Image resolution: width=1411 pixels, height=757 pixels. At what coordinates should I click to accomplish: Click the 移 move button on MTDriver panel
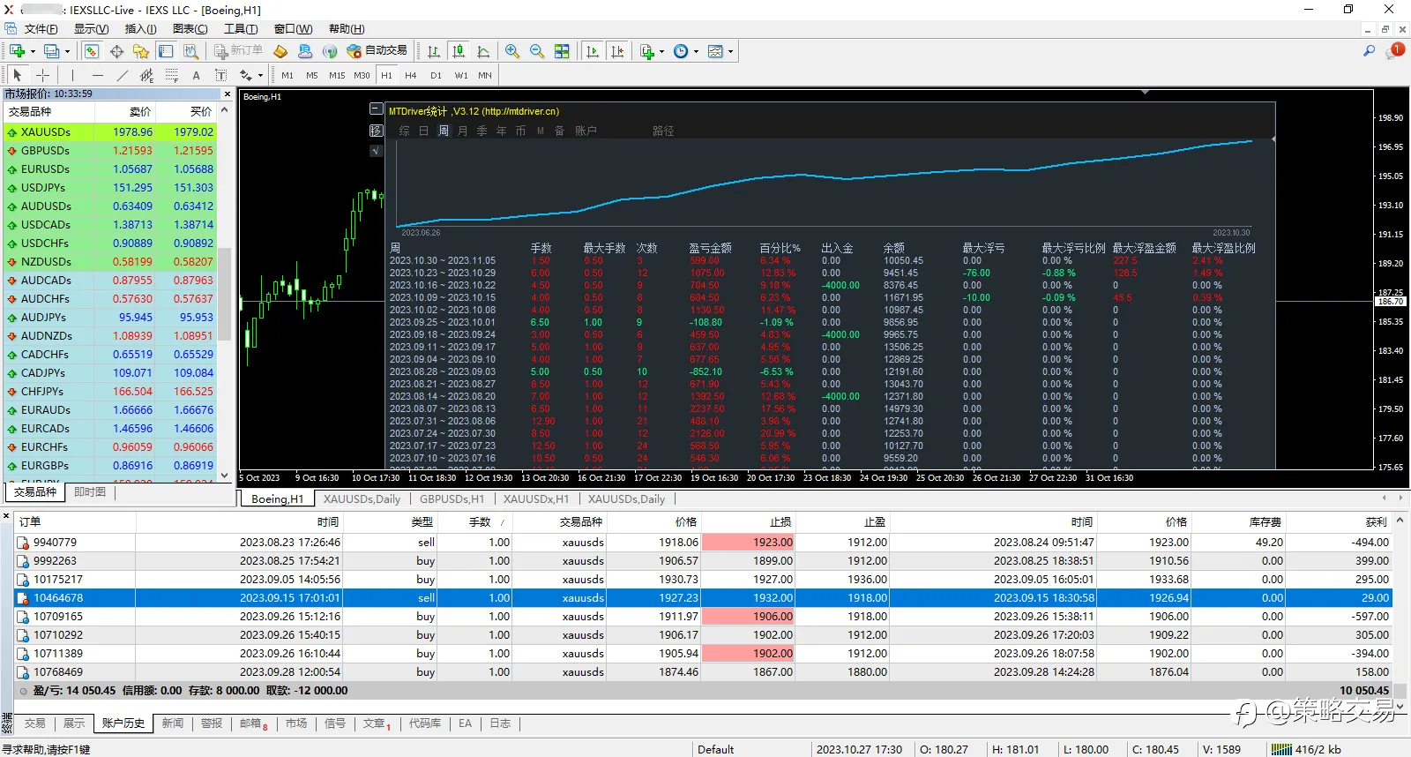pos(376,131)
